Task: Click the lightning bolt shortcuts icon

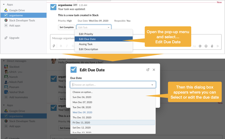Action: pos(54,46)
